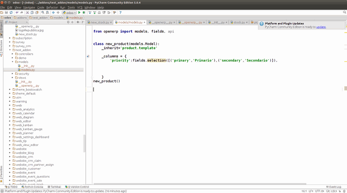Viewport: 347px width, 193px height.
Task: Expand the controllers folder
Action: point(12,54)
